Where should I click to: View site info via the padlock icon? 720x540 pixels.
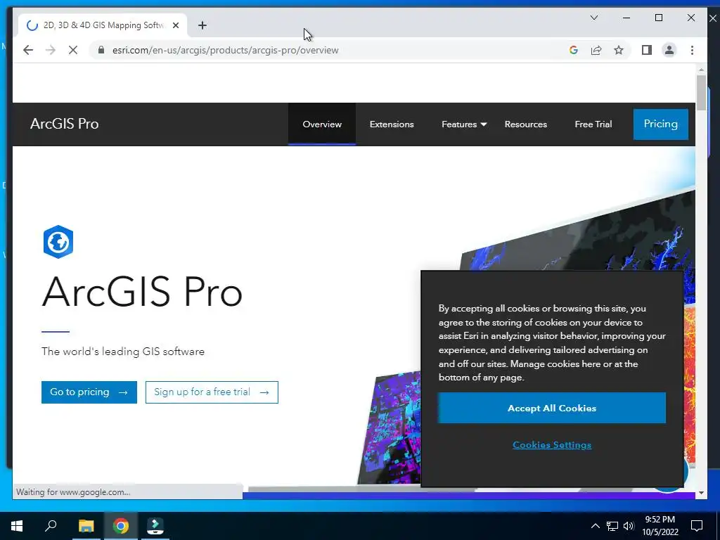[x=101, y=50]
